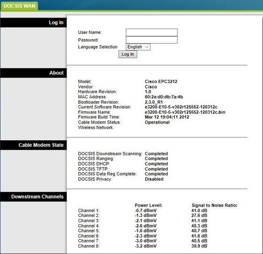Select the Channel 5 row label
Viewport: 263px width, 254px height.
[x=89, y=231]
